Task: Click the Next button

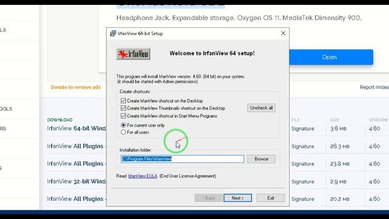Action: coord(238,198)
